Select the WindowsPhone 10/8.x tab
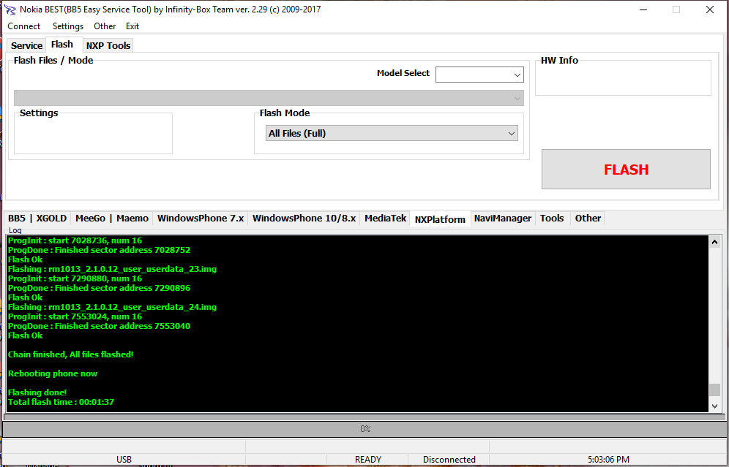This screenshot has width=729, height=467. 304,219
